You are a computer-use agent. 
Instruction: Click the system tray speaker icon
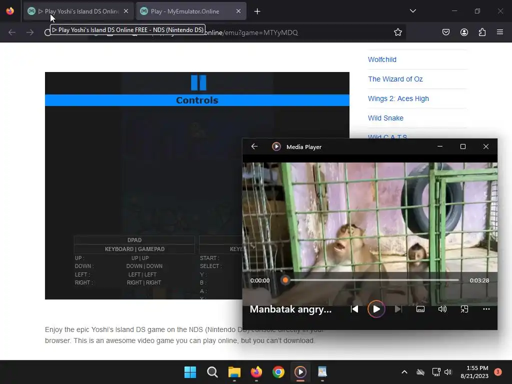[448, 372]
